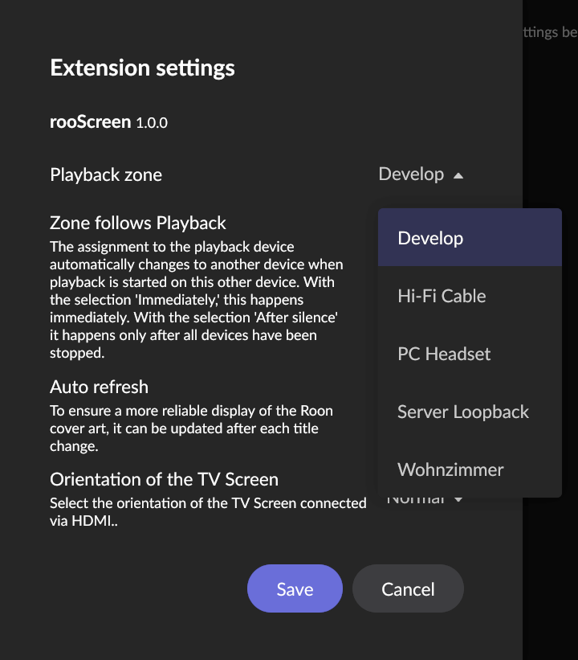This screenshot has width=578, height=660.
Task: Cancel the extension settings dialog
Action: click(x=408, y=589)
